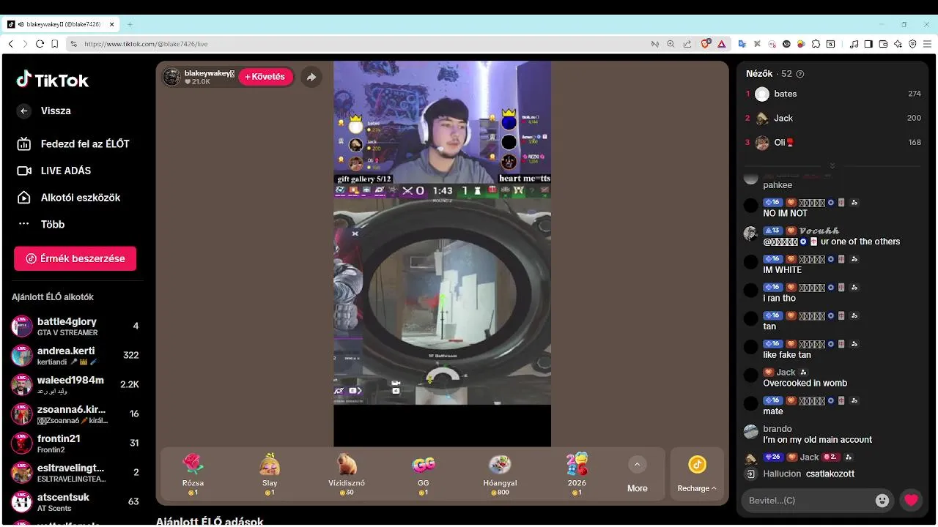The image size is (938, 527).
Task: Click the Nézők info question icon
Action: point(800,74)
